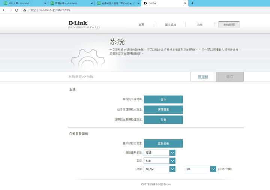Click 儲存 to save settings to local disk
The height and width of the screenshot is (190, 270).
pyautogui.click(x=163, y=99)
